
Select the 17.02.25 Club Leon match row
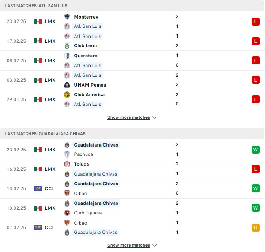coord(132,41)
